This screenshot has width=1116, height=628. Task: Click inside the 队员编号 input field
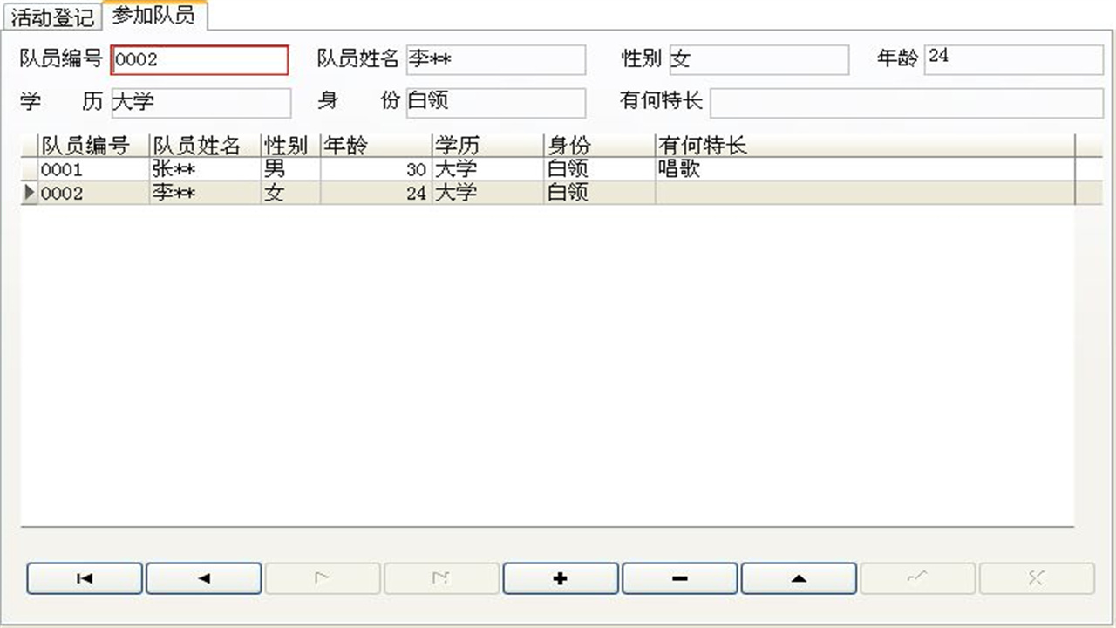[199, 59]
